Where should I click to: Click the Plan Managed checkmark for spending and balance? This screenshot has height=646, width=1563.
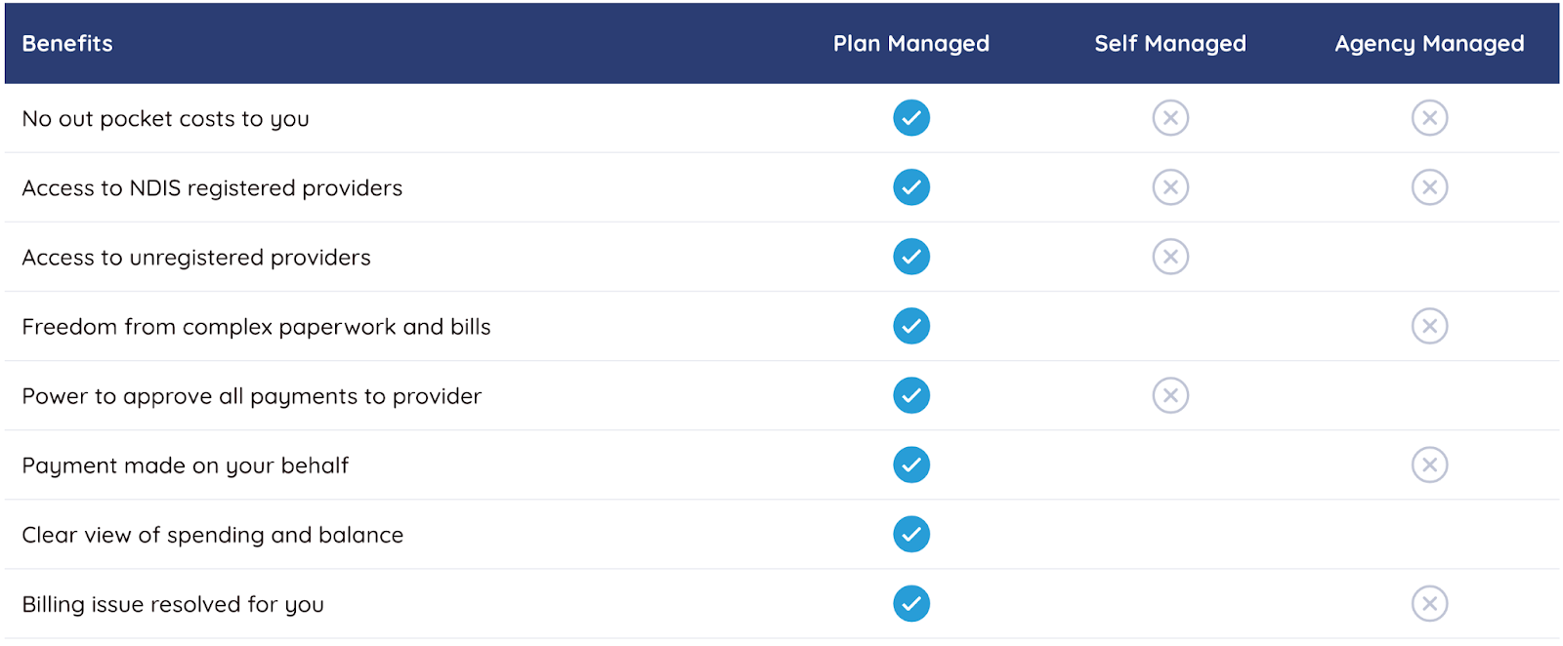(910, 534)
